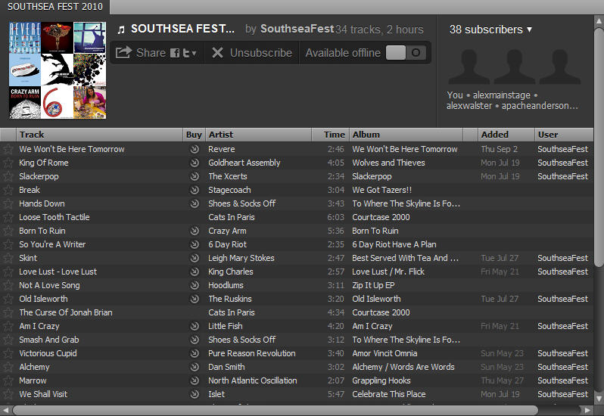Open subscriber alexmainstage profile
This screenshot has height=416, width=604.
(x=502, y=95)
